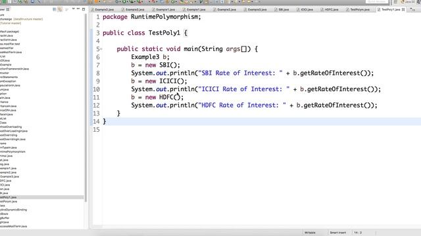Click the Package Explorer vertical scrollbar
This screenshot has height=236, width=421.
click(x=86, y=107)
